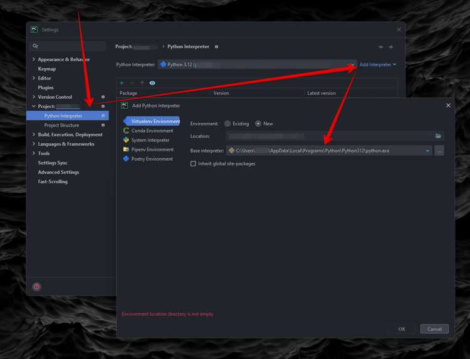Image resolution: width=470 pixels, height=359 pixels.
Task: Open the Keymap settings page
Action: pyautogui.click(x=47, y=69)
